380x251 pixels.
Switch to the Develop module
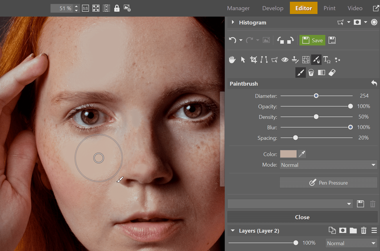coord(273,8)
